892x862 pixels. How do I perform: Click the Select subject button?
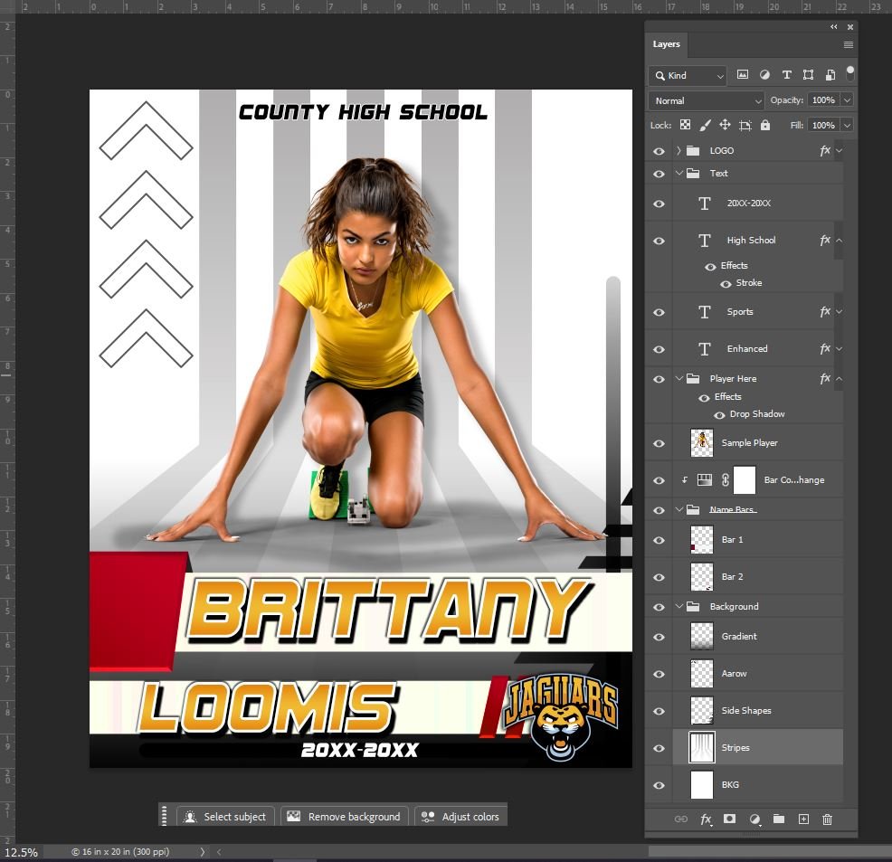tap(225, 817)
